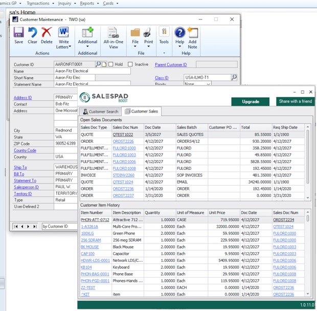Open item link HDWR-LDS-0001
The image size is (317, 311).
click(x=95, y=260)
